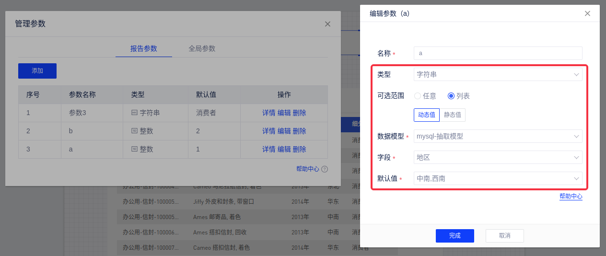This screenshot has width=606, height=256.
Task: Close the 管理参数 dialog
Action: point(327,24)
